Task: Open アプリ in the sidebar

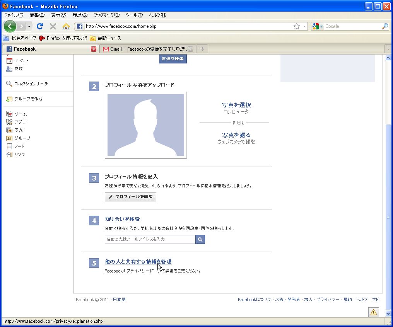Action: coord(16,122)
